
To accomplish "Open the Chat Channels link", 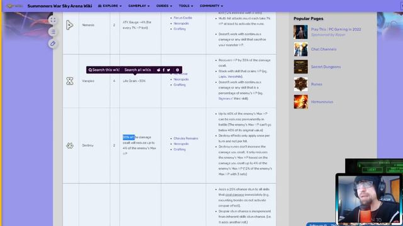I will pyautogui.click(x=324, y=49).
